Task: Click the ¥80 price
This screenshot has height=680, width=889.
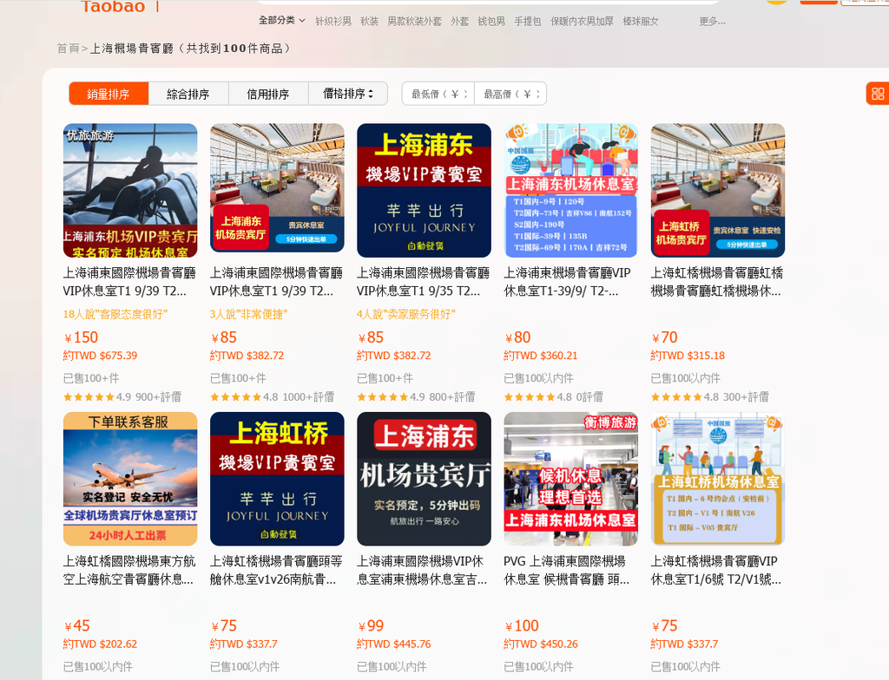Action: point(517,337)
